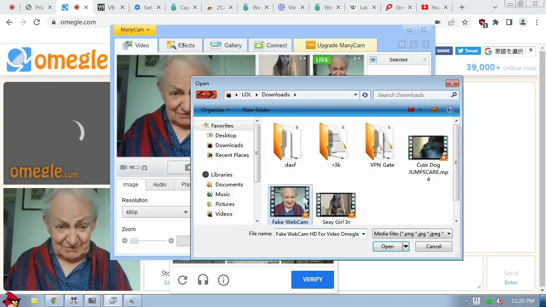Toggle the preview pane icon
This screenshot has height=307, width=546.
435,110
